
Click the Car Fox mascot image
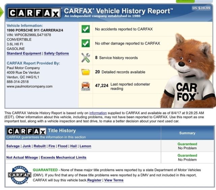(x=189, y=71)
